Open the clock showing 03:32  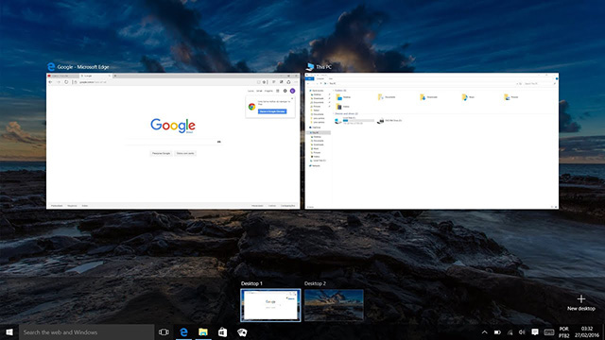click(x=587, y=332)
